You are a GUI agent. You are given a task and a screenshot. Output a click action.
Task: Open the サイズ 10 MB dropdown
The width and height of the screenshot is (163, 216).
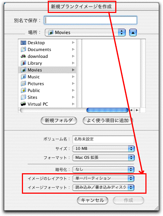coord(103,149)
